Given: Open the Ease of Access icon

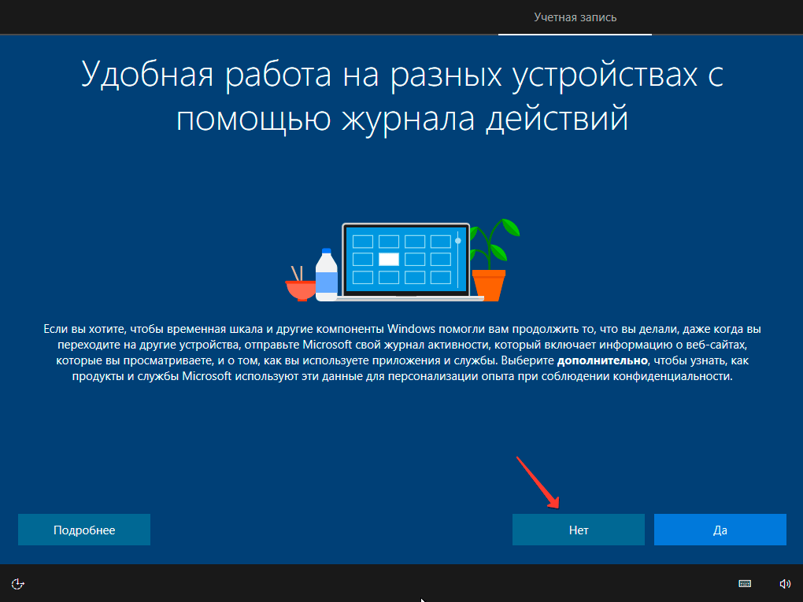Looking at the screenshot, I should click(19, 584).
